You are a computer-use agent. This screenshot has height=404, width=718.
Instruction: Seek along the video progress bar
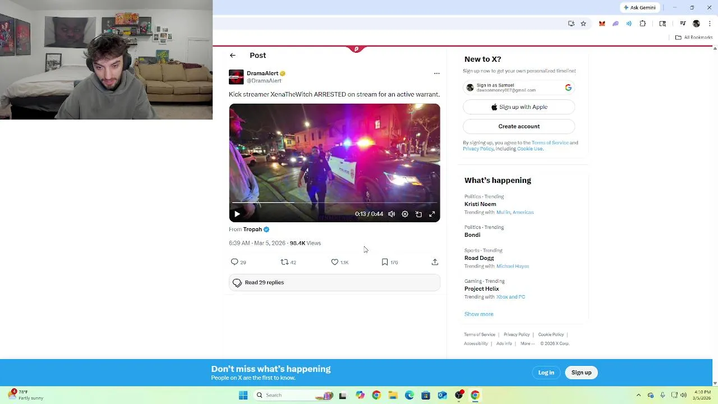pos(334,203)
